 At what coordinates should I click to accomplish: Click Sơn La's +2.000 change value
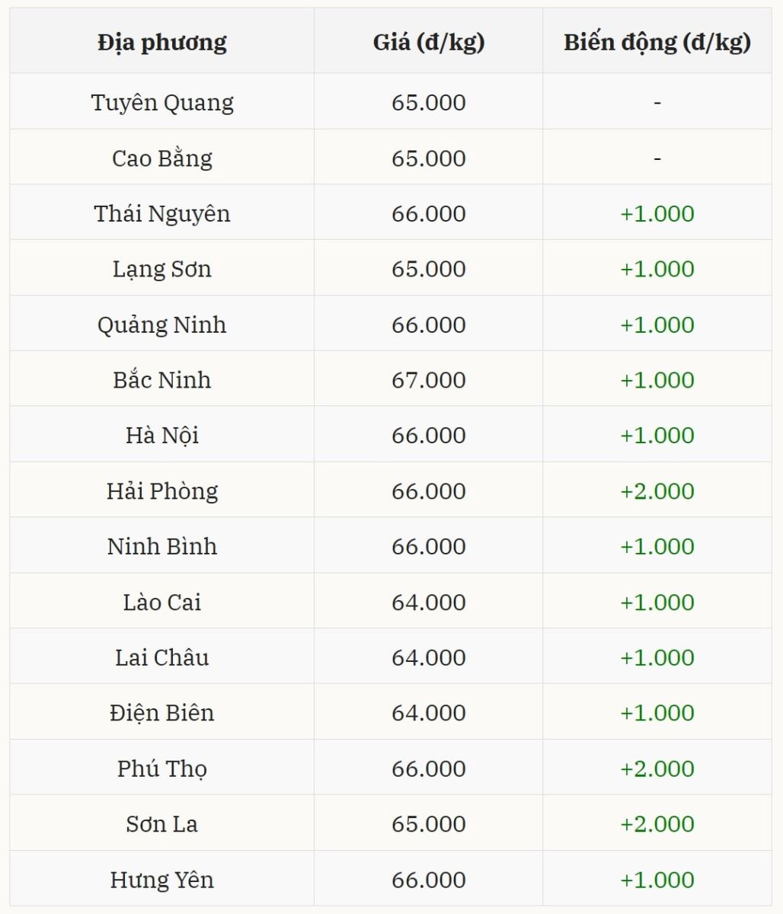click(657, 824)
